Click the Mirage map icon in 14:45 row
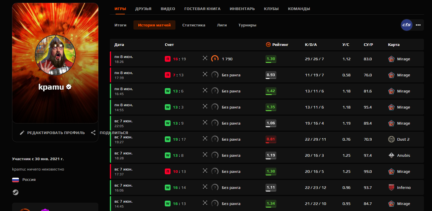Image resolution: width=432 pixels, height=211 pixels. point(391,204)
